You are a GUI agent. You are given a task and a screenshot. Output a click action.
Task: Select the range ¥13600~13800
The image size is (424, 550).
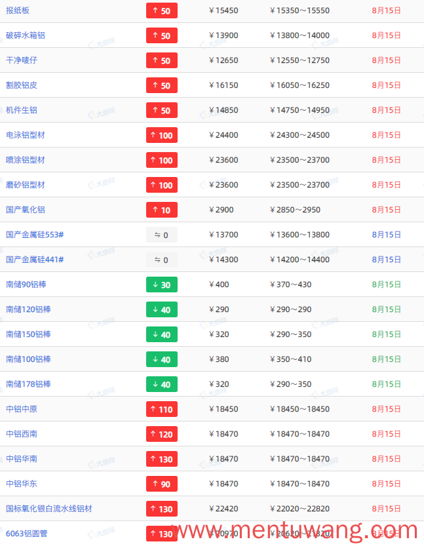click(x=300, y=235)
